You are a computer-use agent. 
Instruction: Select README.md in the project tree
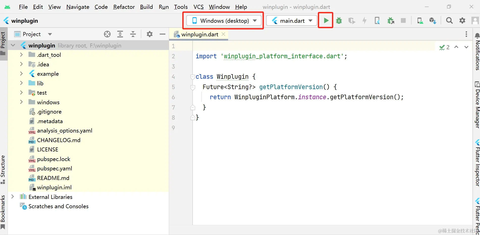coord(53,178)
